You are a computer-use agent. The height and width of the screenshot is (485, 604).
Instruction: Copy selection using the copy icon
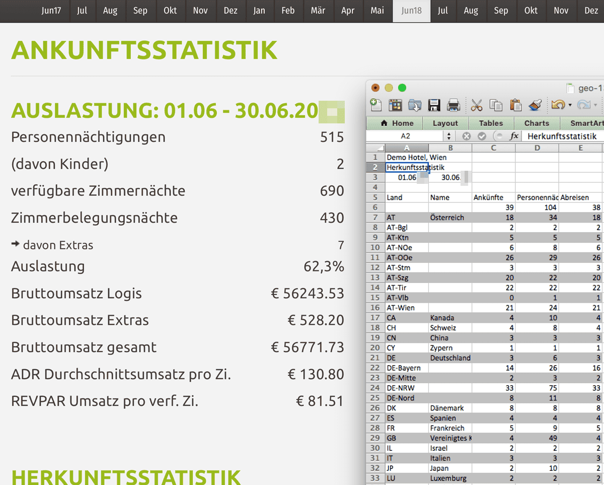(x=496, y=105)
